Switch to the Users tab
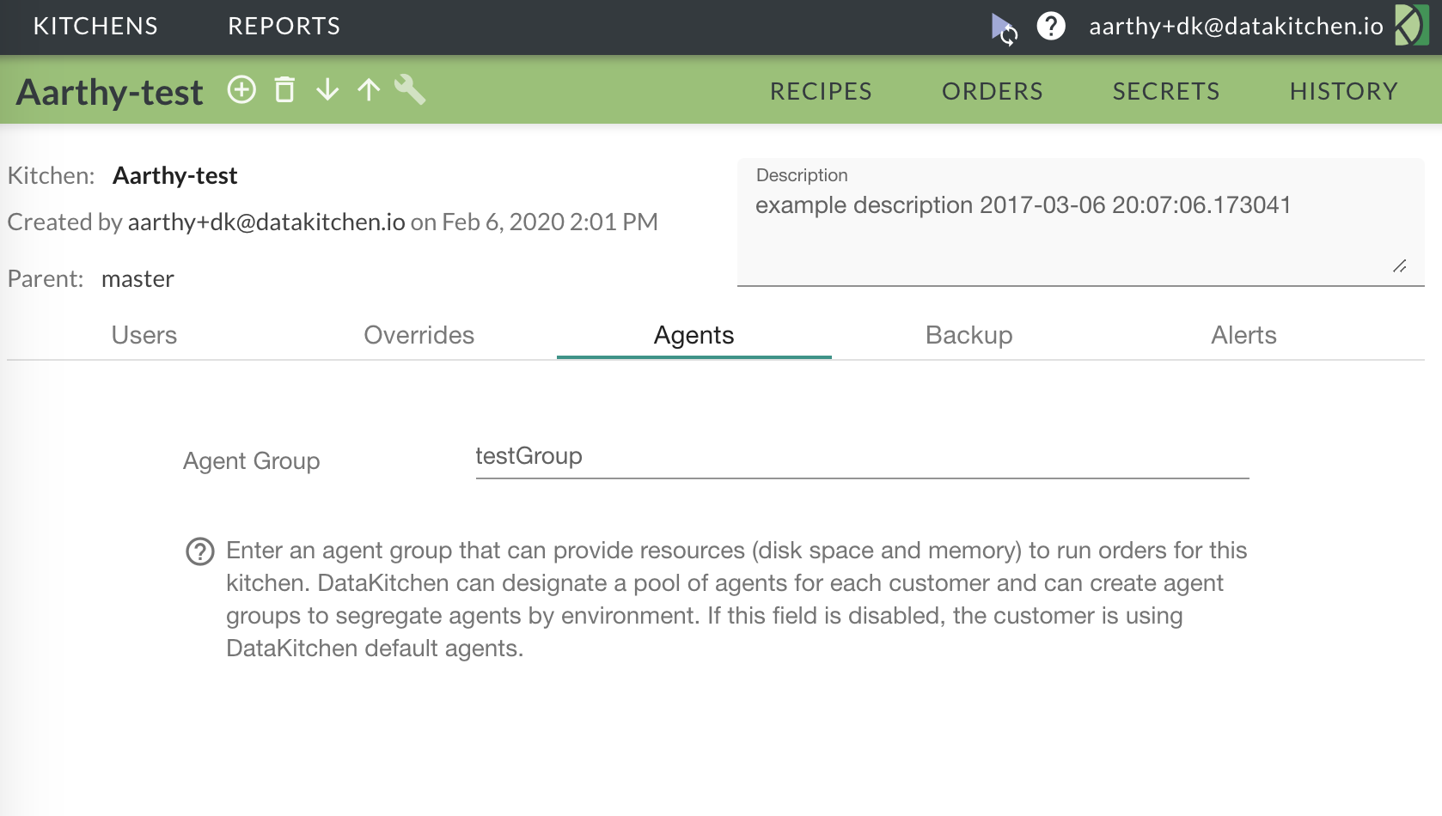Screen dimensions: 1442x816 [x=144, y=335]
